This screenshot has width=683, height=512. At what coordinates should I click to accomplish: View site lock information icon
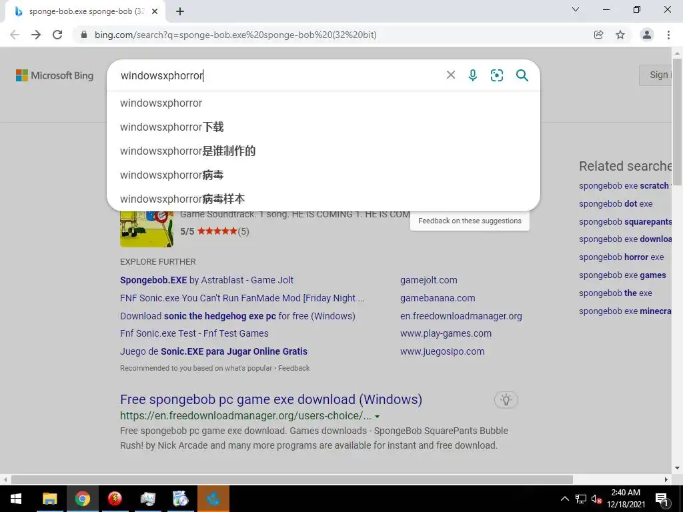coord(84,35)
